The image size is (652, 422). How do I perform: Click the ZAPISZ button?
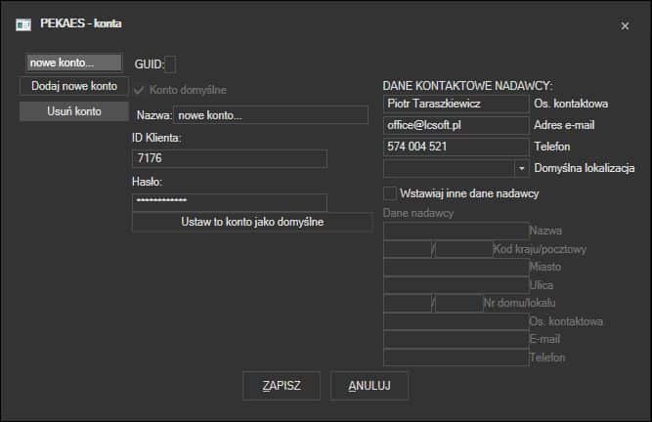pos(282,386)
